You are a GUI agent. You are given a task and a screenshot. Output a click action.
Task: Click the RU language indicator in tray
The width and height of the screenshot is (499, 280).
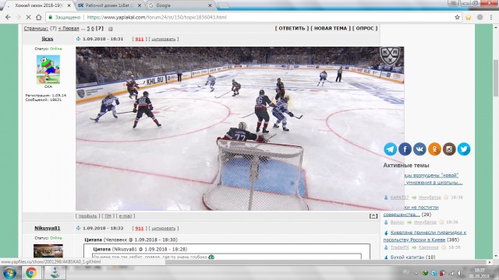tap(405, 272)
